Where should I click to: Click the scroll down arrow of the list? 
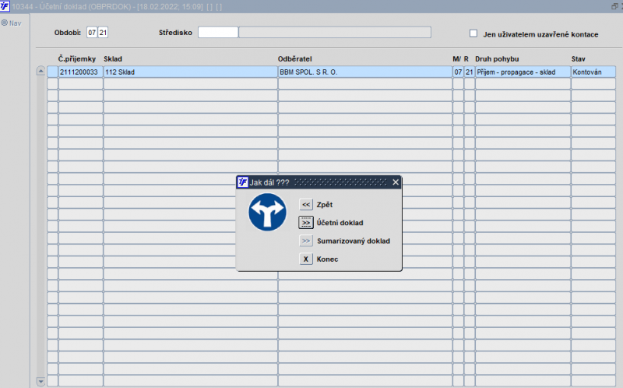pyautogui.click(x=40, y=381)
